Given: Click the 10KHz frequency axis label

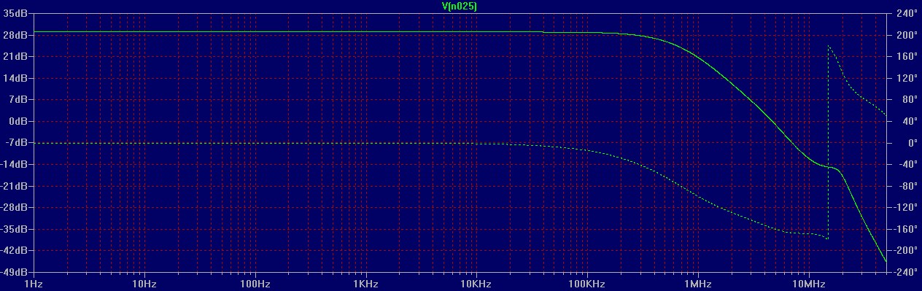Looking at the screenshot, I should (x=476, y=284).
